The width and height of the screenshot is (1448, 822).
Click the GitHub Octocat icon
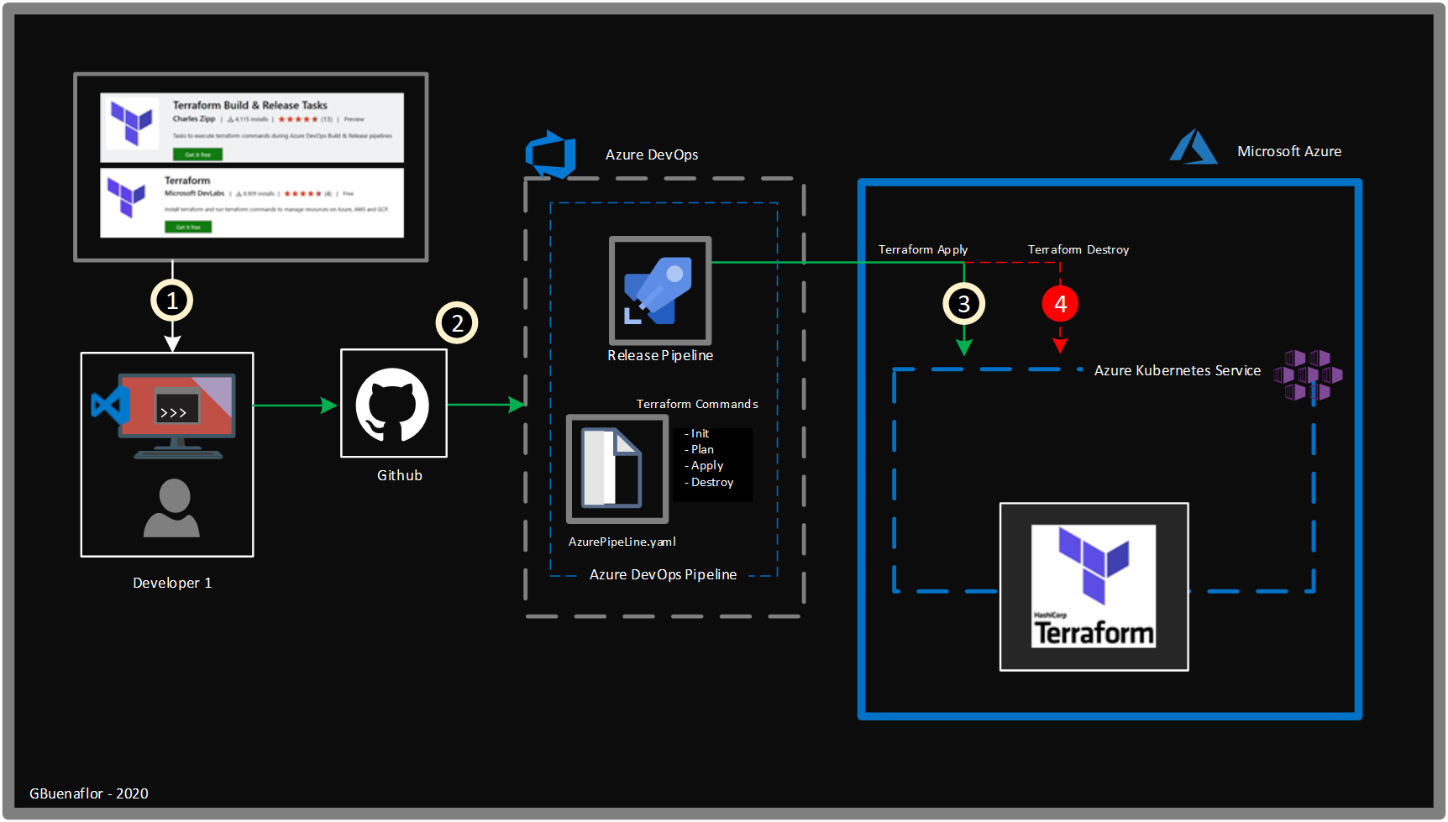point(393,404)
